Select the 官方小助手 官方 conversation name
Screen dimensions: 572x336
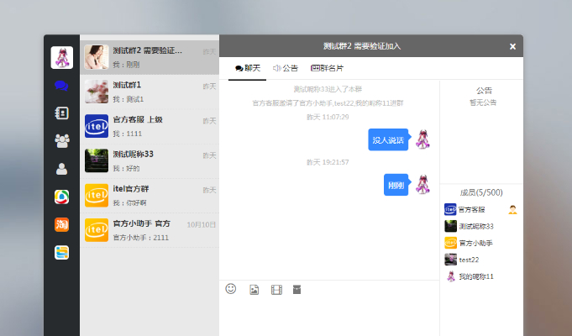(x=142, y=223)
